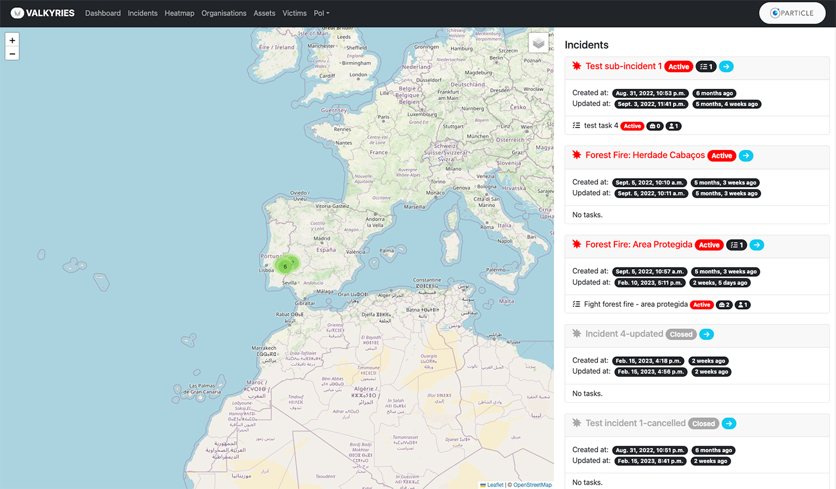836x489 pixels.
Task: Go to the Dashboard page
Action: click(103, 13)
